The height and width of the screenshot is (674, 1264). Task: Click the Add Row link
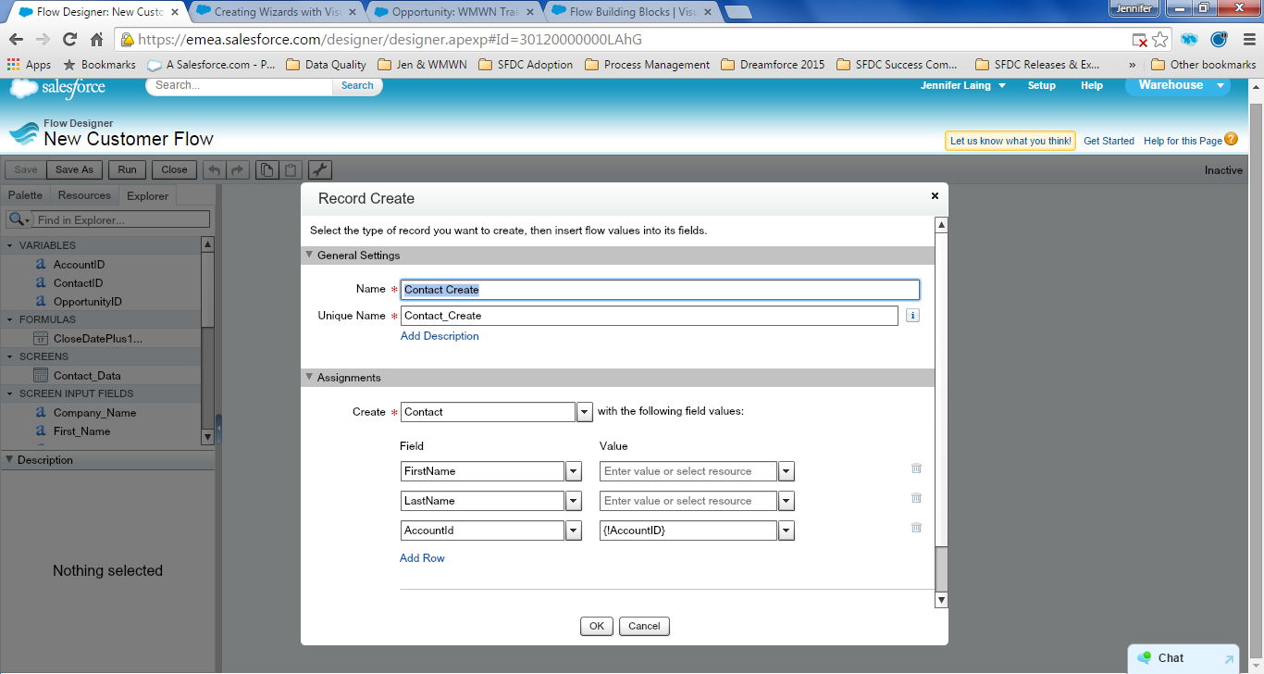coord(422,558)
